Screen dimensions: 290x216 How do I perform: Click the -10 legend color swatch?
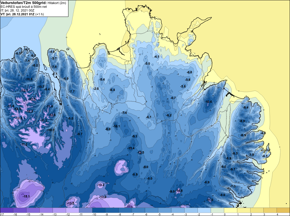click(x=99, y=210)
